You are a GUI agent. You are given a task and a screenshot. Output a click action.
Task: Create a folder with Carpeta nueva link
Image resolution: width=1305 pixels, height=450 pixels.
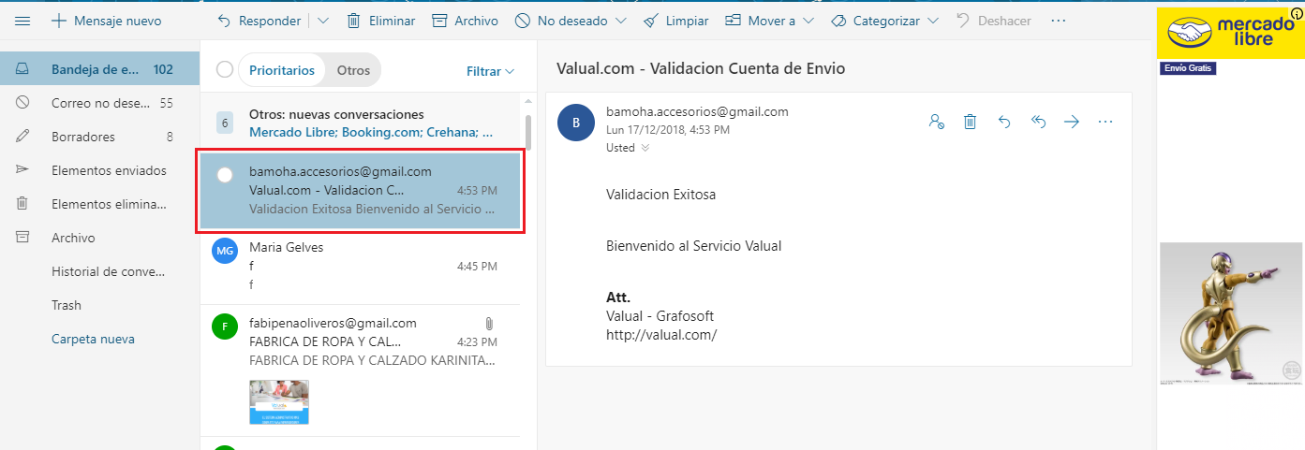[x=93, y=339]
